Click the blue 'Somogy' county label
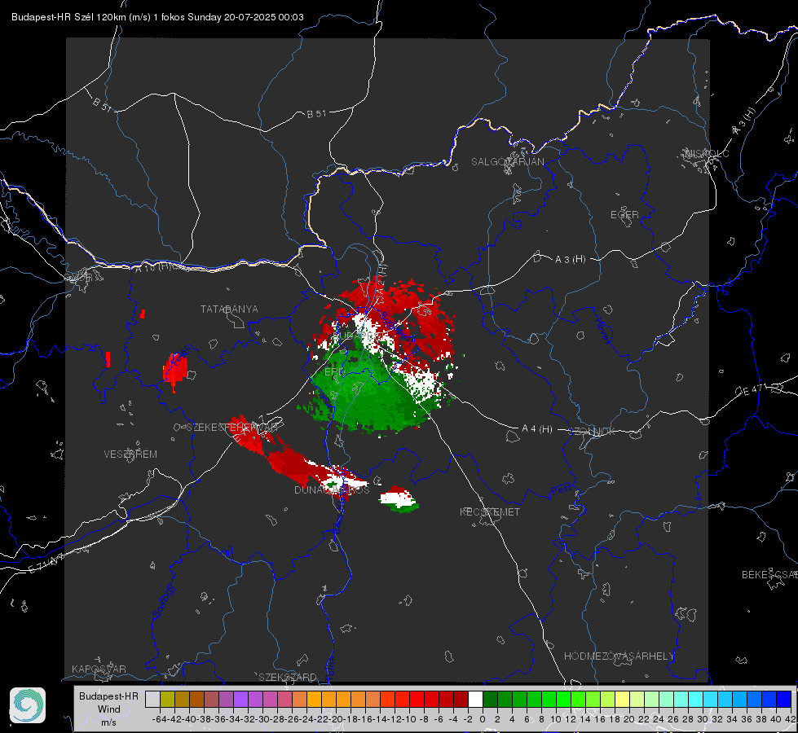Image resolution: width=798 pixels, height=733 pixels. (x=164, y=601)
